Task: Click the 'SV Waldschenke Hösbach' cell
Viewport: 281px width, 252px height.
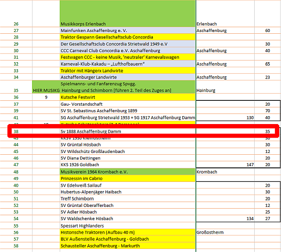Action: tap(127, 218)
